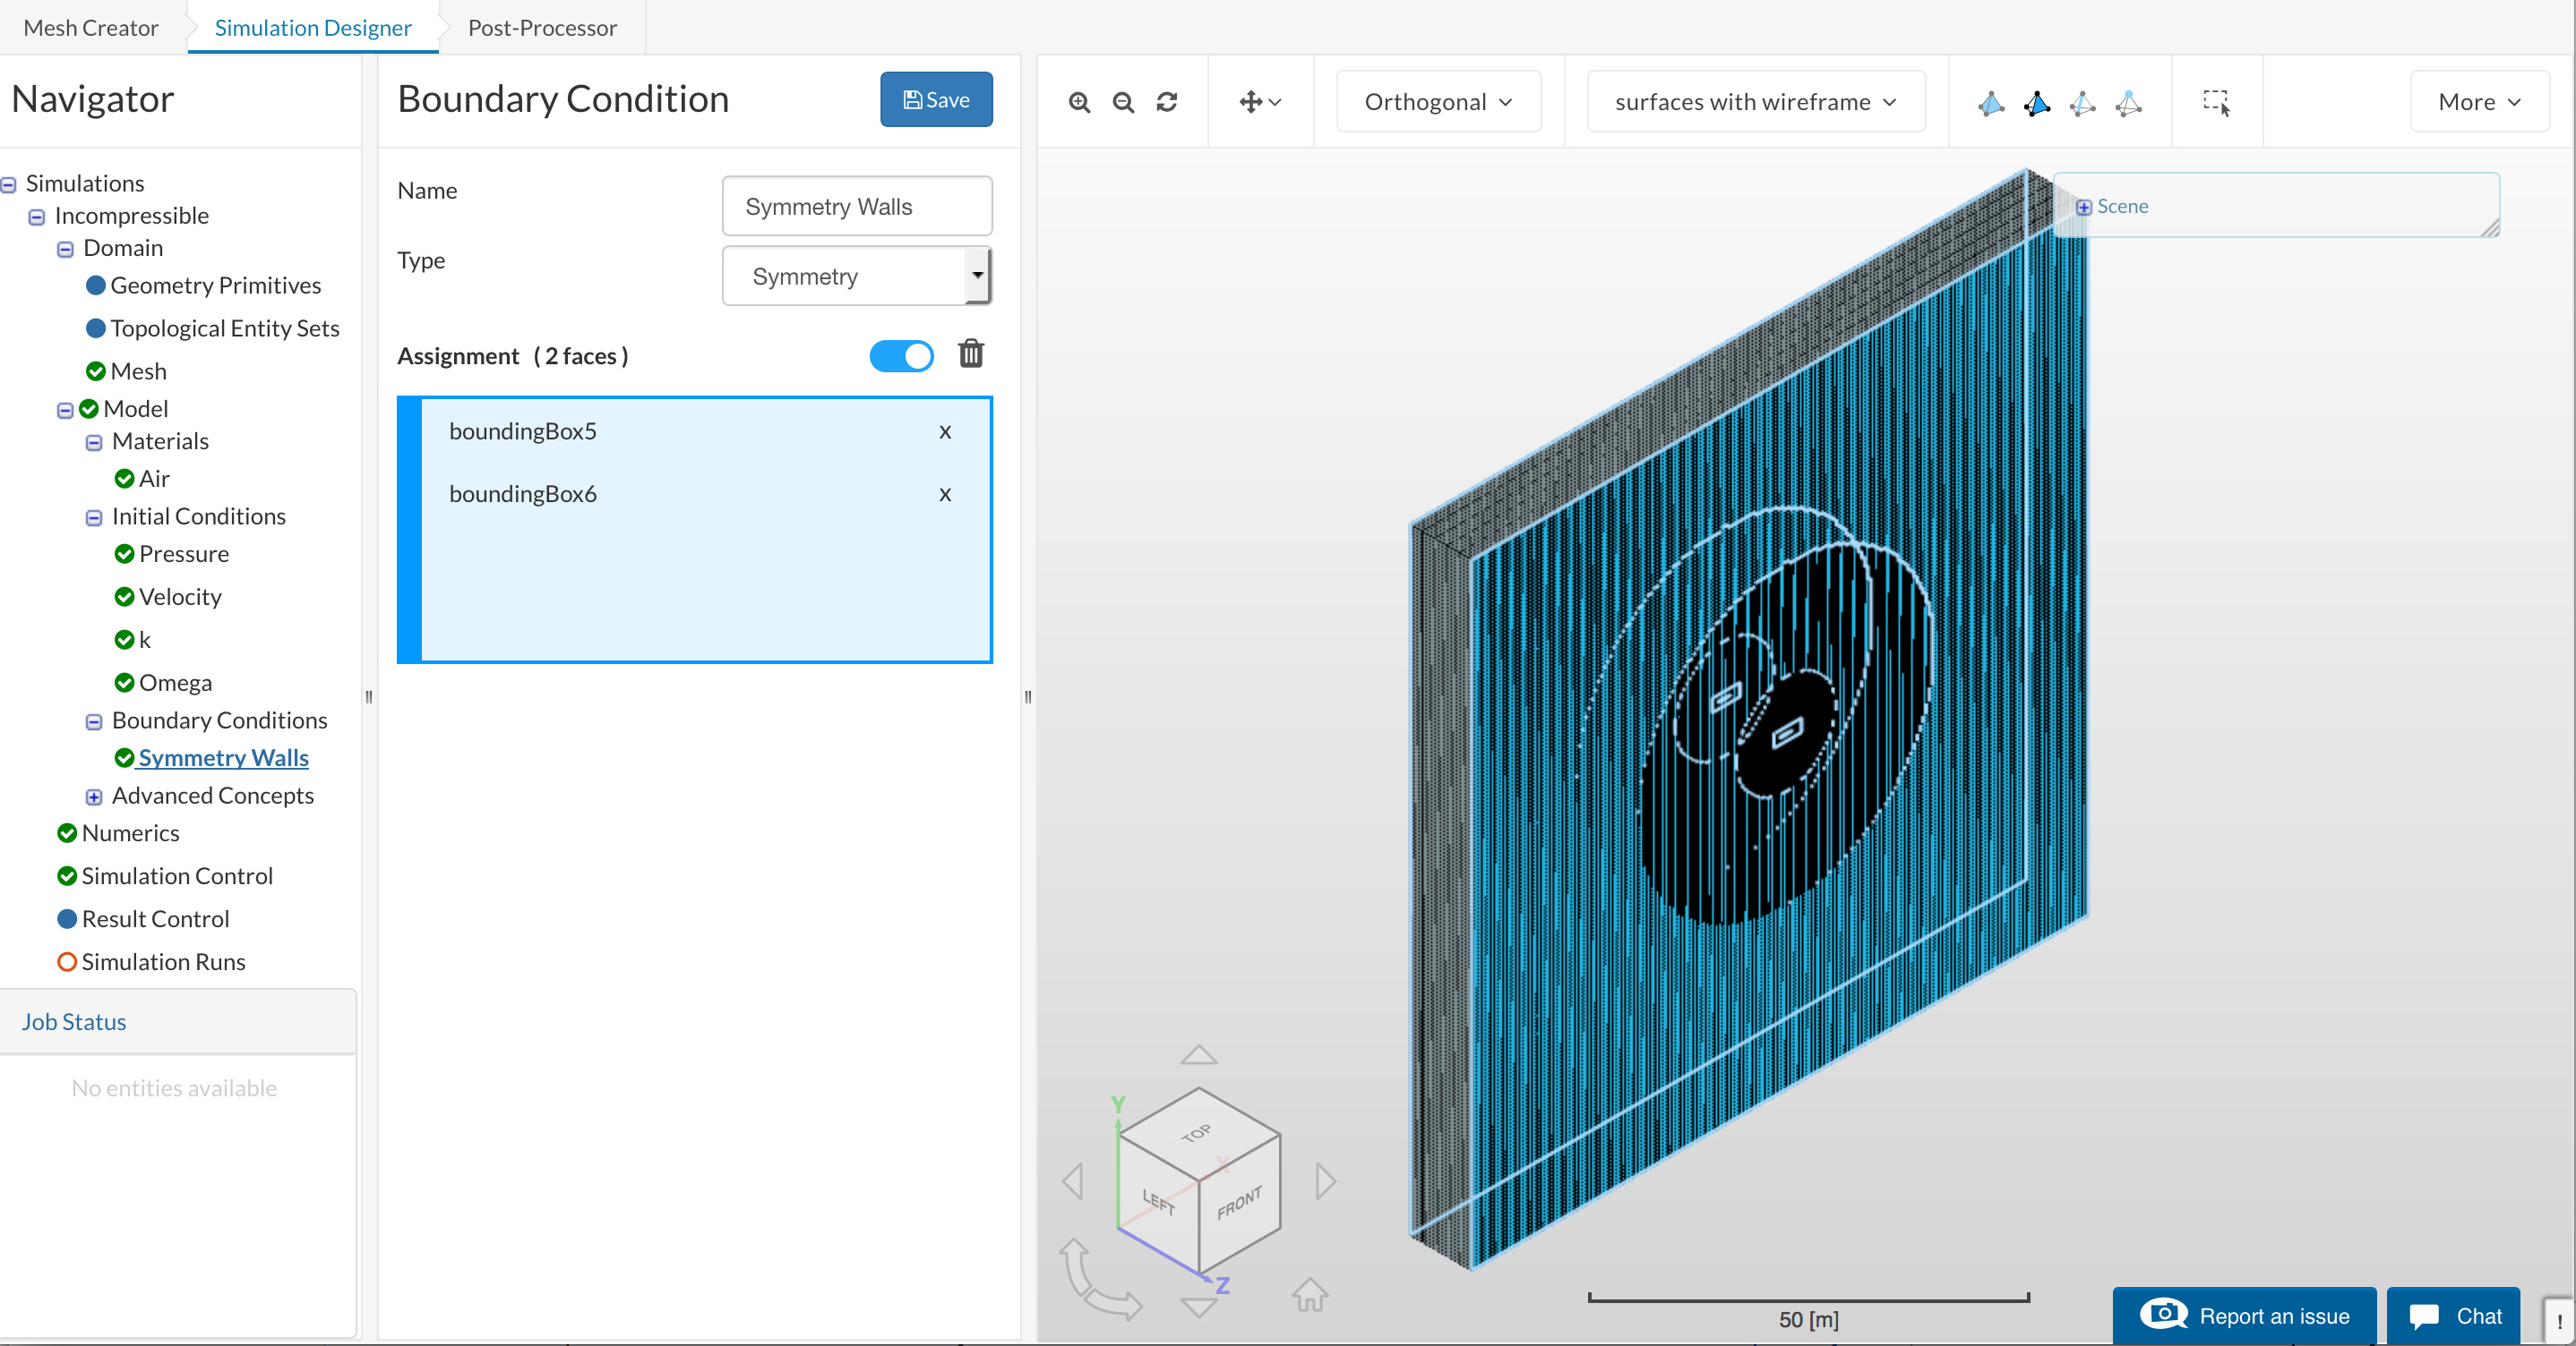Remove boundingBox5 from the assignment

[944, 431]
